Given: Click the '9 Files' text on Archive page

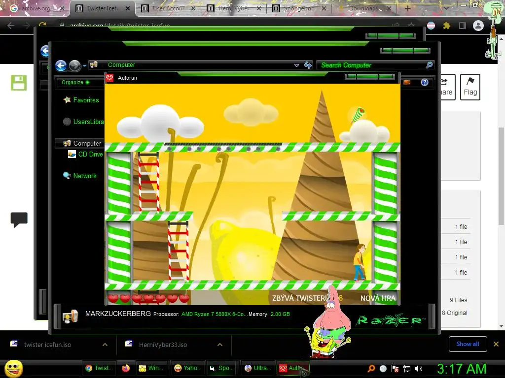Looking at the screenshot, I should (458, 300).
